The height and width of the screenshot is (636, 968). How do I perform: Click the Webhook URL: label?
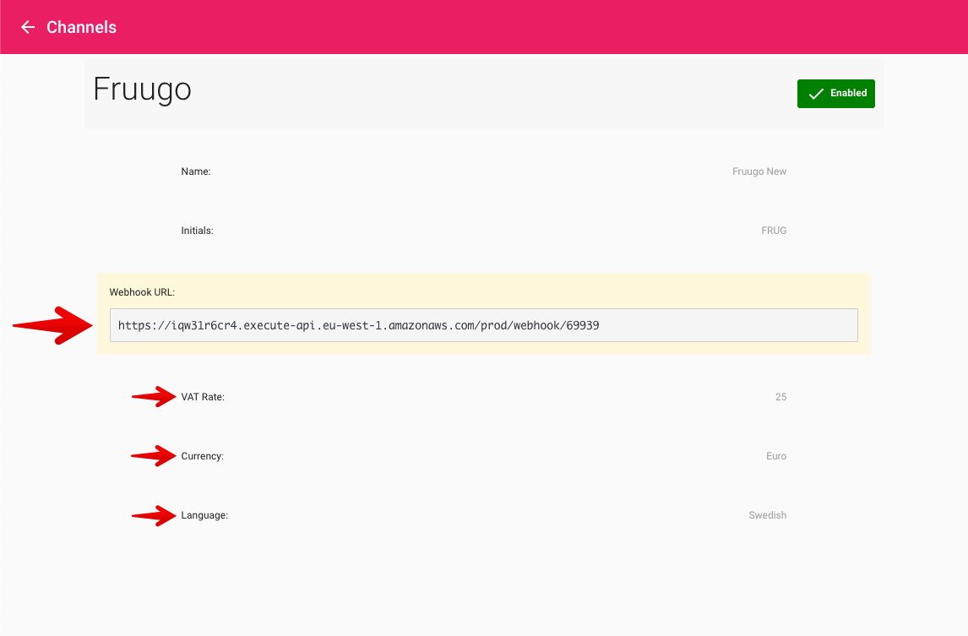142,292
